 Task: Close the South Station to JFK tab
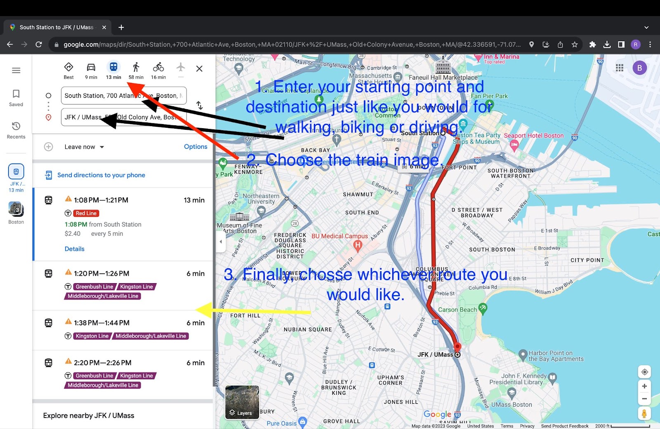point(104,27)
